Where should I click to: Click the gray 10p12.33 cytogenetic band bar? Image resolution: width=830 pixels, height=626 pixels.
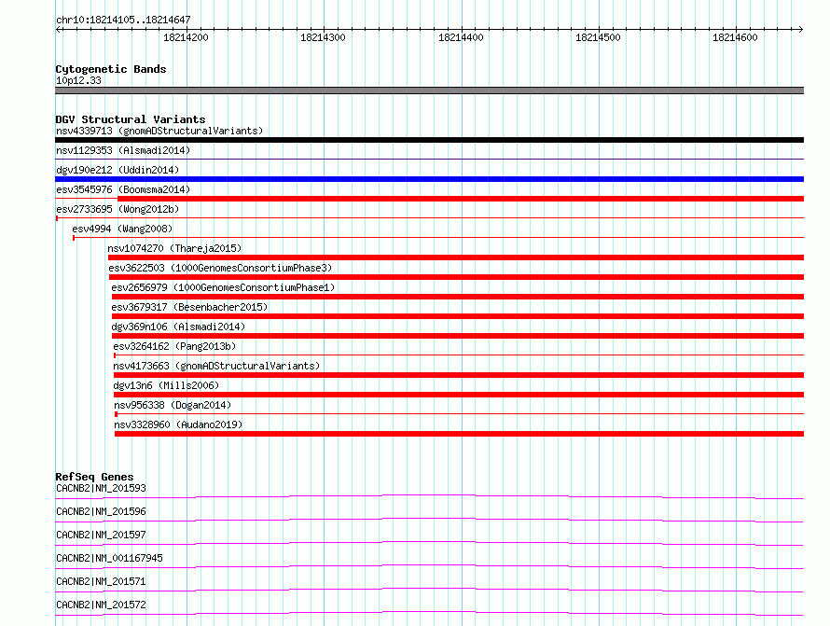429,90
